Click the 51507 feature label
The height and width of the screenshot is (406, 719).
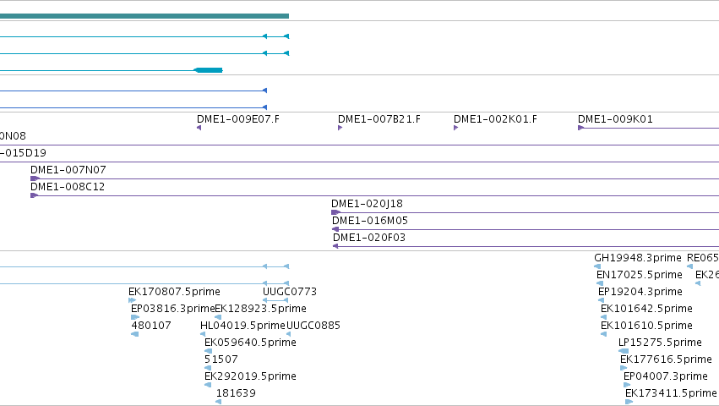tap(221, 359)
